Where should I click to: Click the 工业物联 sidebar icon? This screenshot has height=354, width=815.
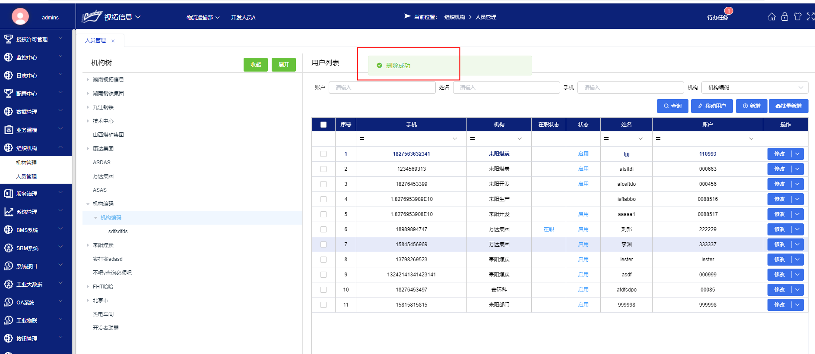[8, 320]
